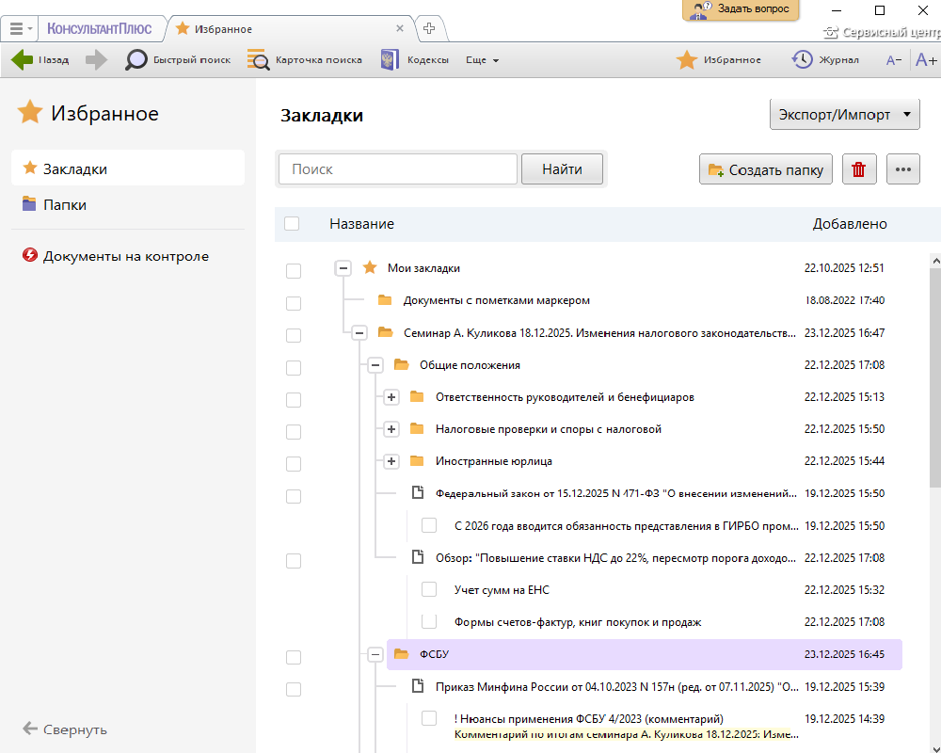Screen dimensions: 941x753
Task: Open the Journal clock icon
Action: point(802,59)
